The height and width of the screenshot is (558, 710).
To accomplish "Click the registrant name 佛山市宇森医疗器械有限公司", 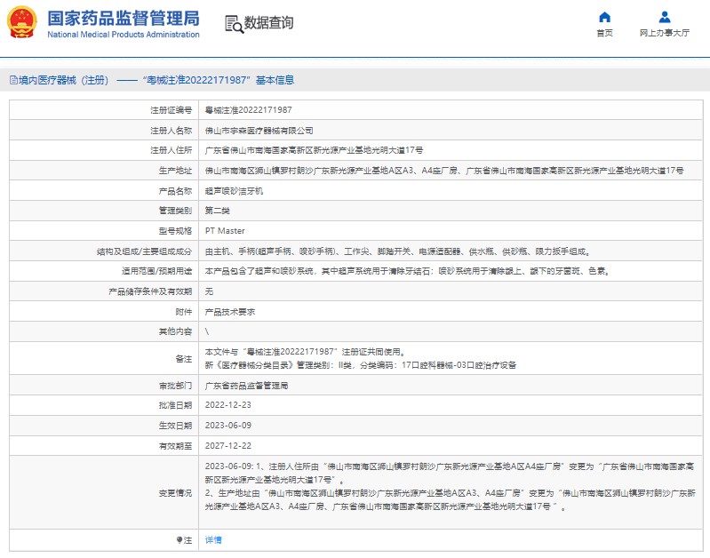I will click(x=259, y=130).
